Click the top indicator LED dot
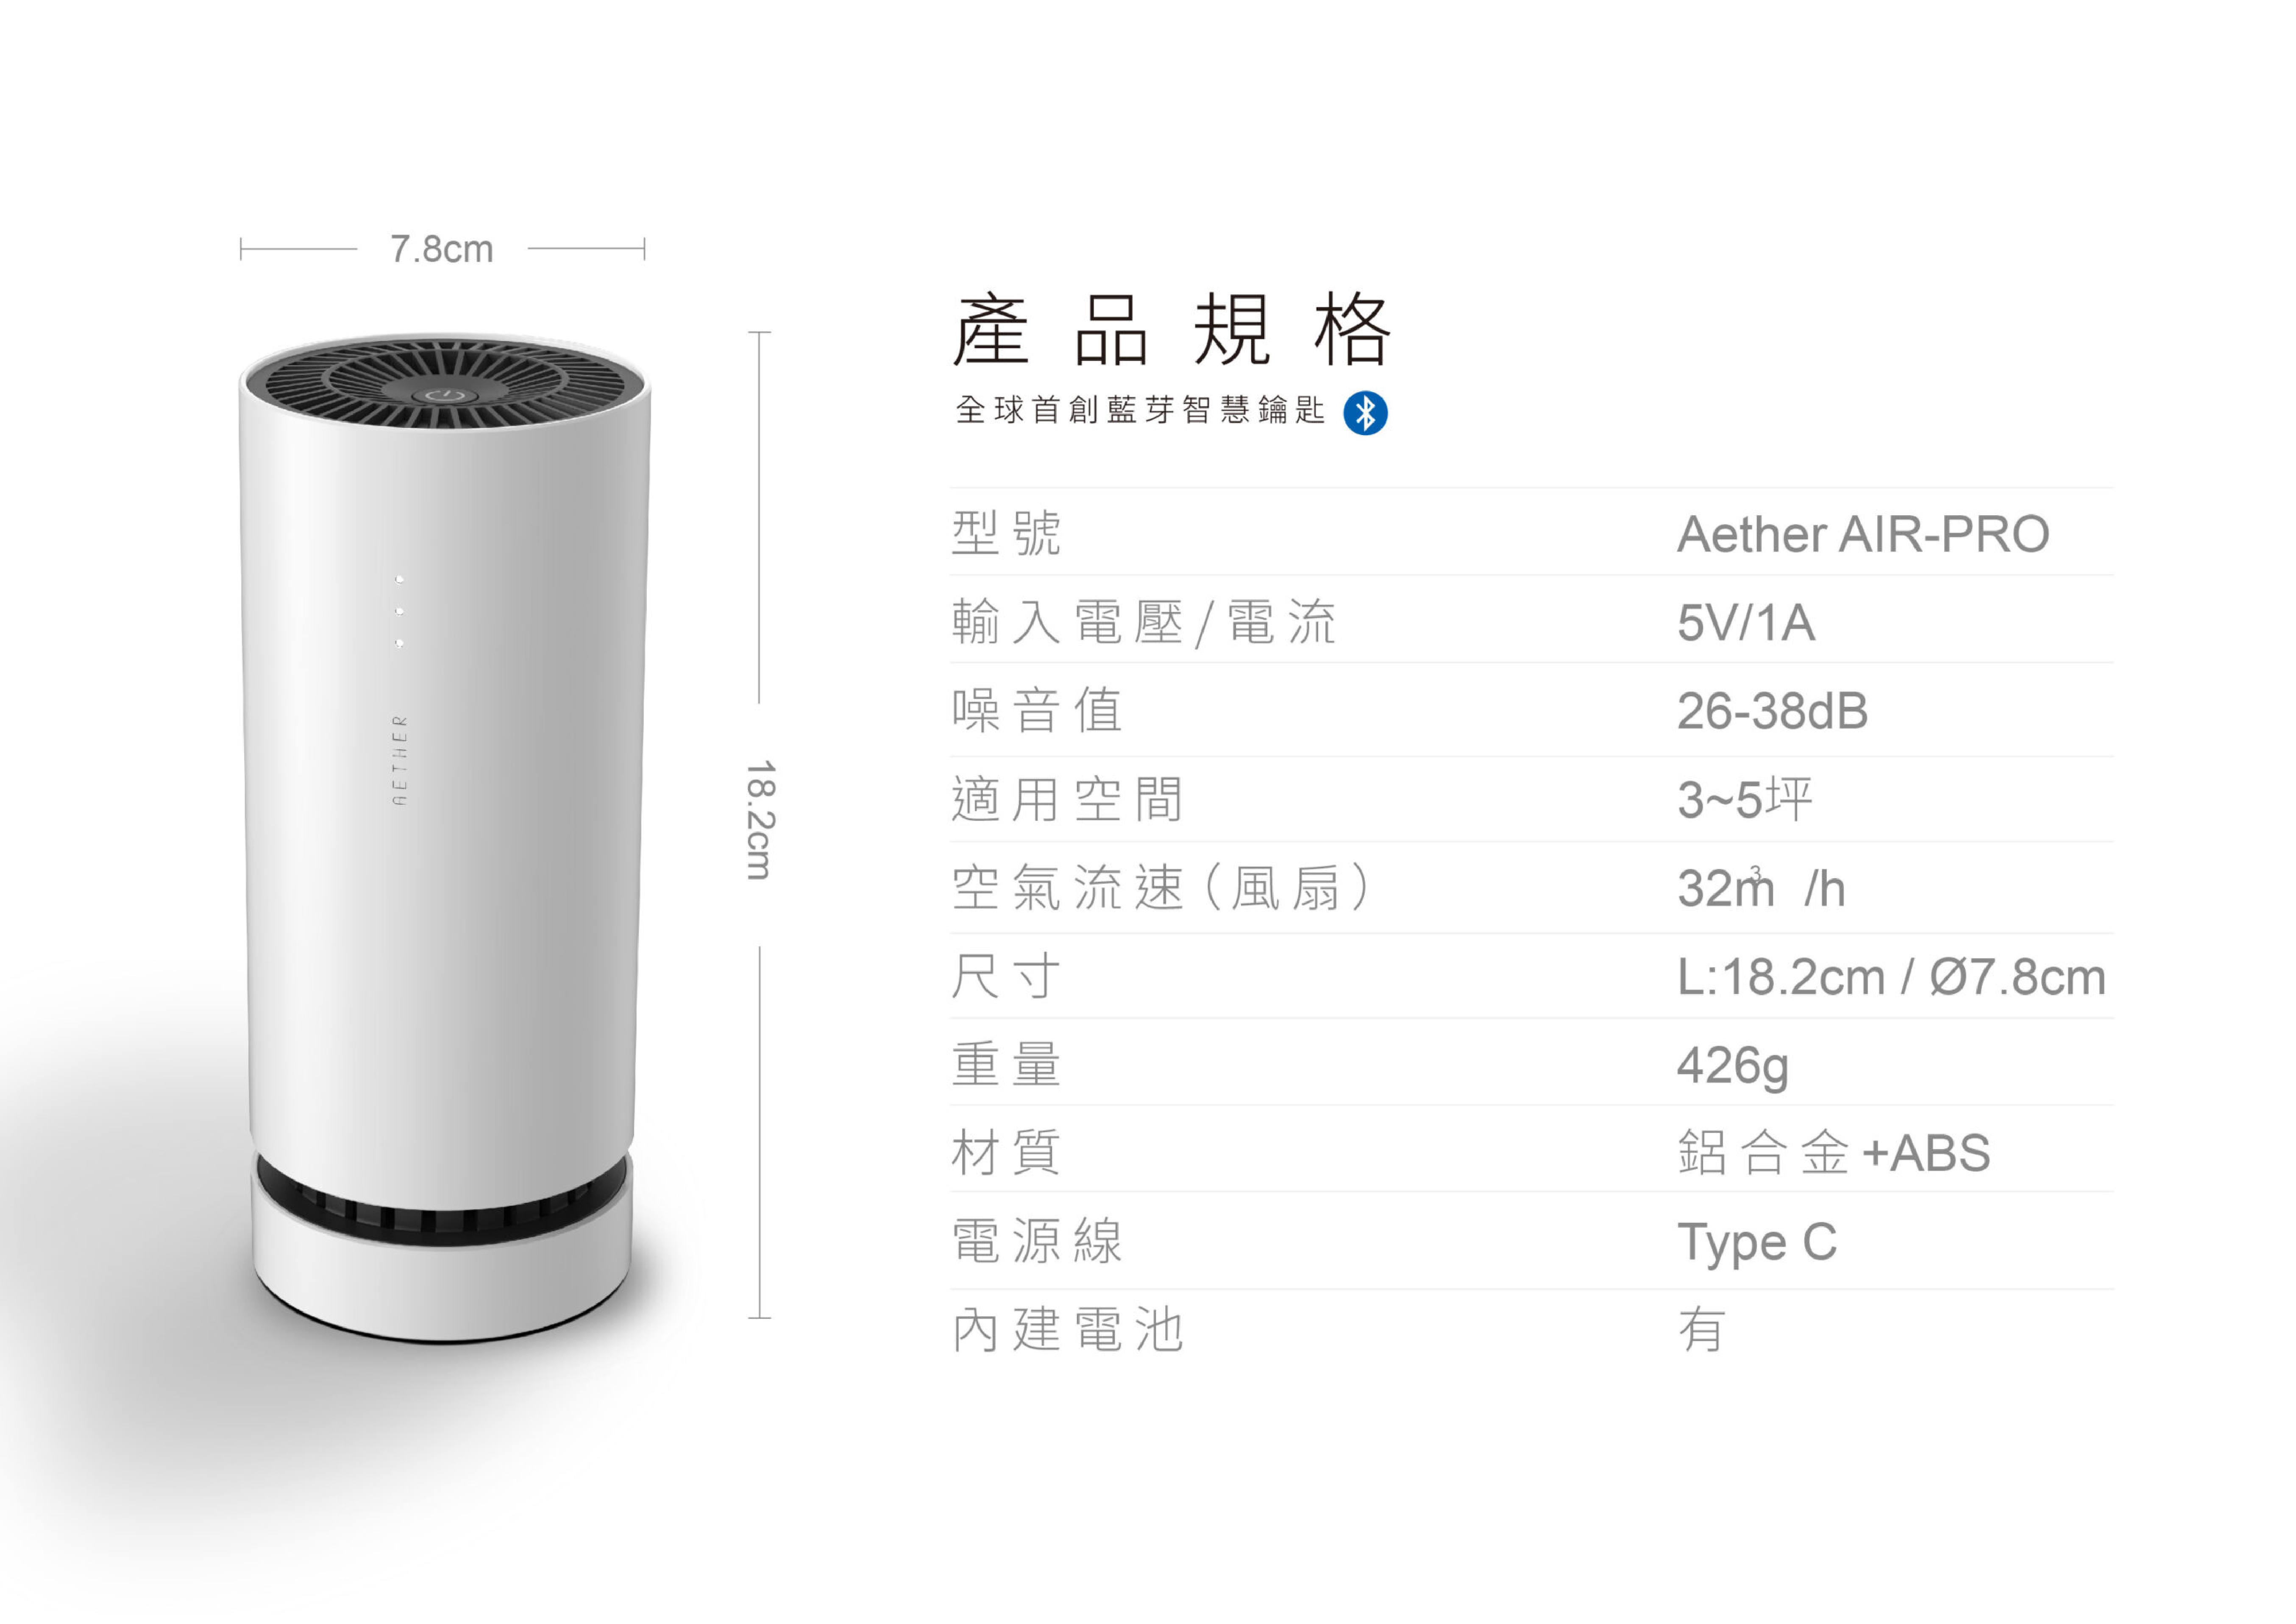This screenshot has height=1624, width=2296. click(399, 579)
